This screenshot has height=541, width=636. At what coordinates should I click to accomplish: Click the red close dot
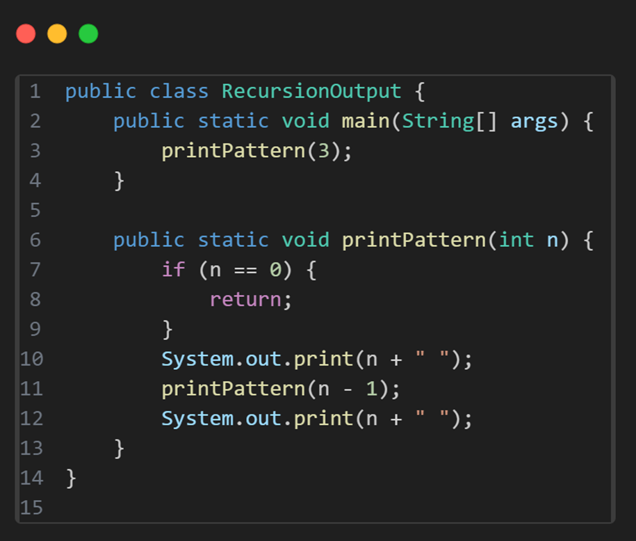coord(26,33)
